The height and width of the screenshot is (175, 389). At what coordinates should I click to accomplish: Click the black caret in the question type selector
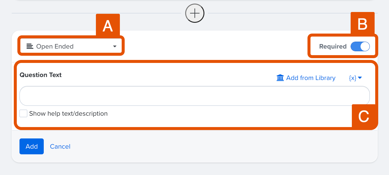click(114, 46)
